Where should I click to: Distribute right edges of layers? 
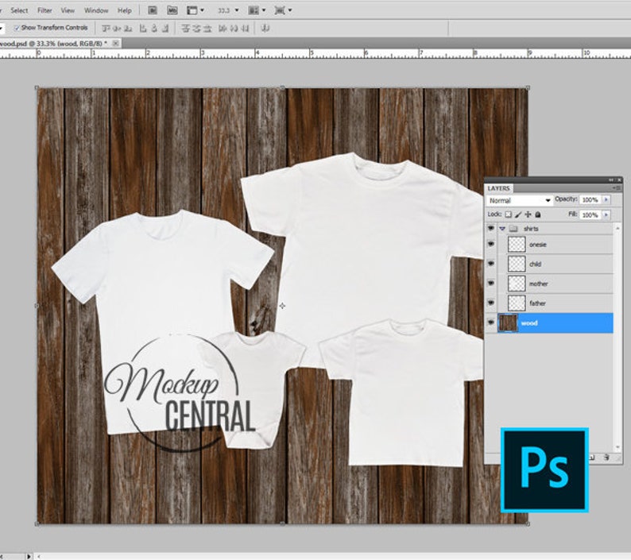(x=245, y=28)
